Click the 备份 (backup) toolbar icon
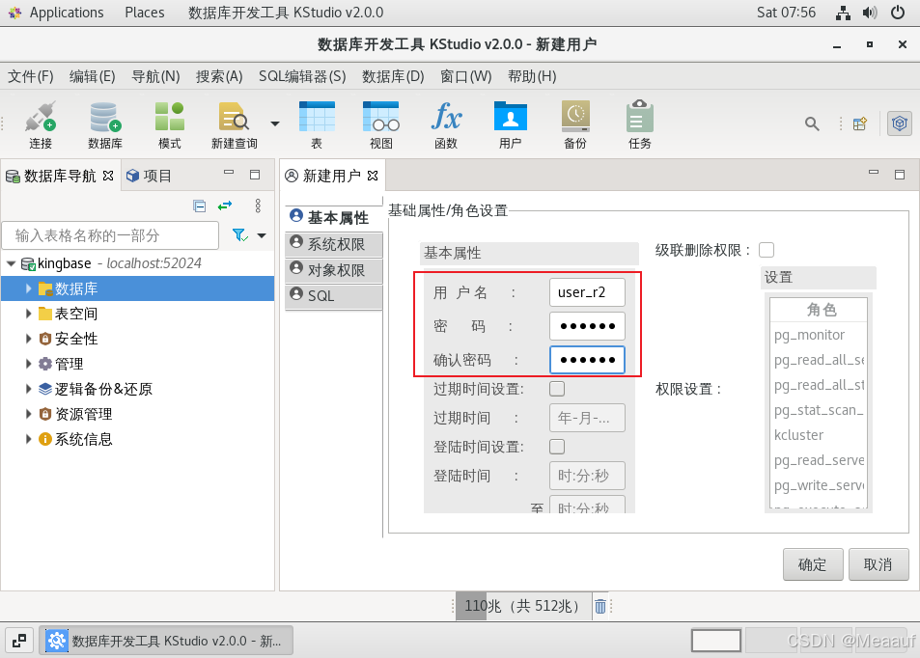Image resolution: width=920 pixels, height=658 pixels. (x=575, y=124)
